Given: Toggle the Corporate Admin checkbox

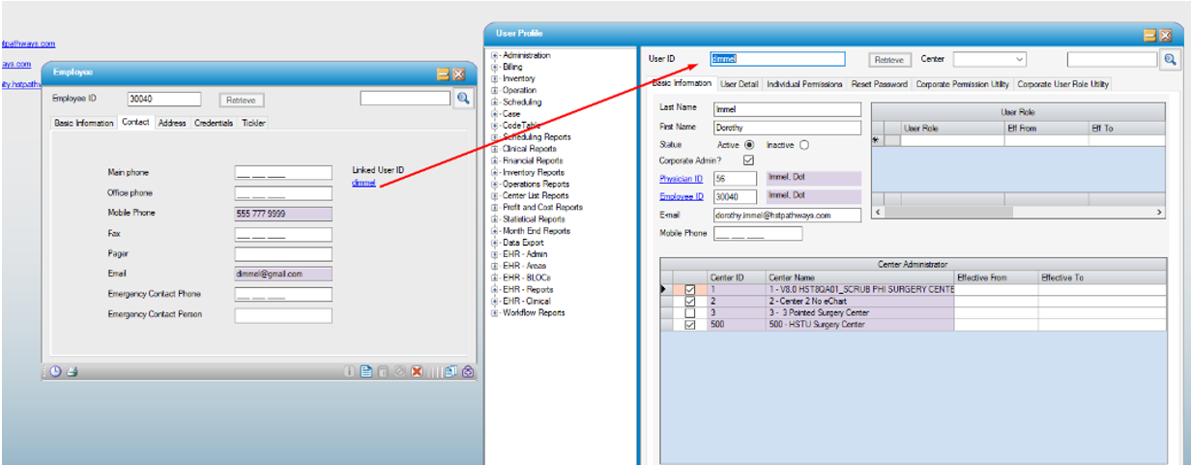Looking at the screenshot, I should coord(748,160).
